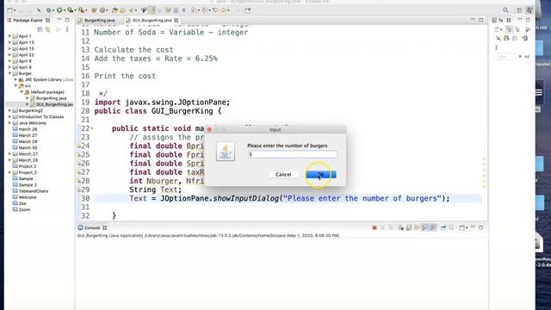Select the closed project march 26
This screenshot has height=310, width=551.
[28, 129]
